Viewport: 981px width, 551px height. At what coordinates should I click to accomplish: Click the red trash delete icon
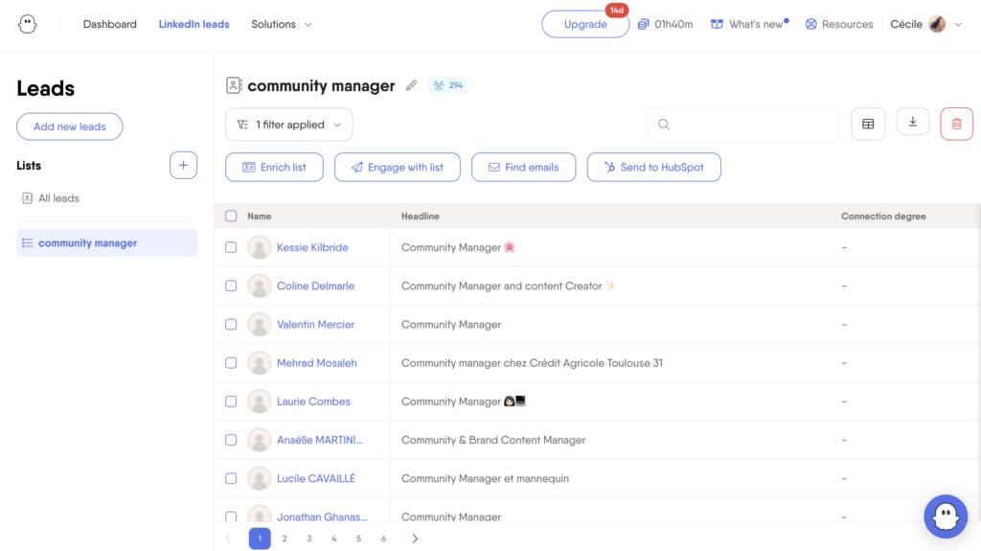956,124
